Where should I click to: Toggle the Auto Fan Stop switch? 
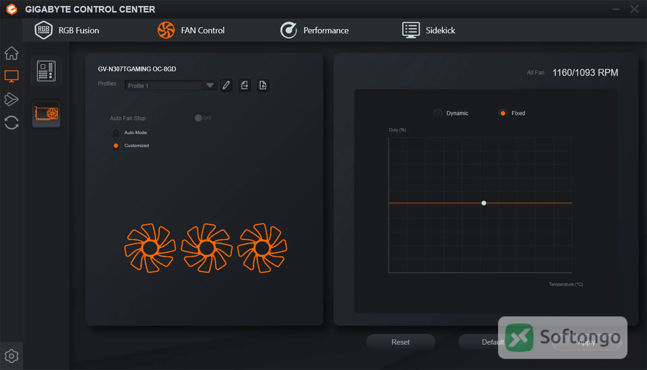[x=203, y=118]
